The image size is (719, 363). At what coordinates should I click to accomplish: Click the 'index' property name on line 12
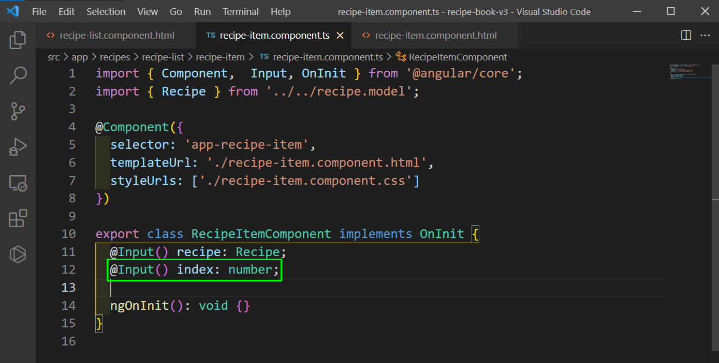tap(195, 270)
